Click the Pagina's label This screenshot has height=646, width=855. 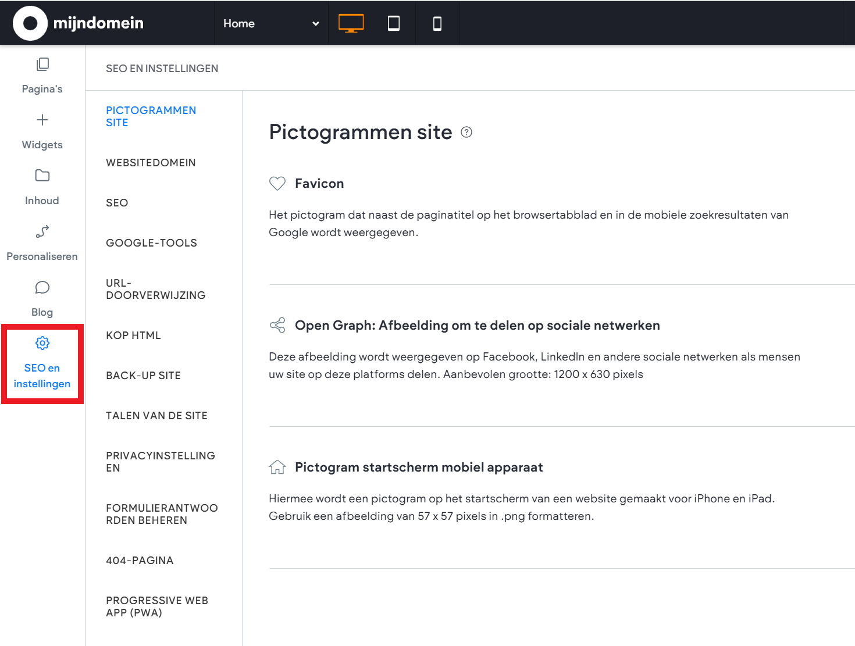pyautogui.click(x=42, y=89)
